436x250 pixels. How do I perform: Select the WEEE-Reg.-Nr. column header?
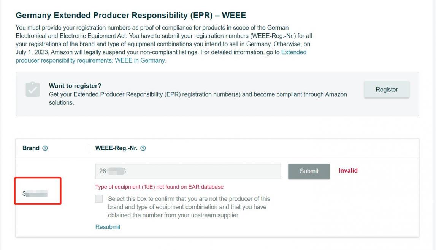[116, 148]
